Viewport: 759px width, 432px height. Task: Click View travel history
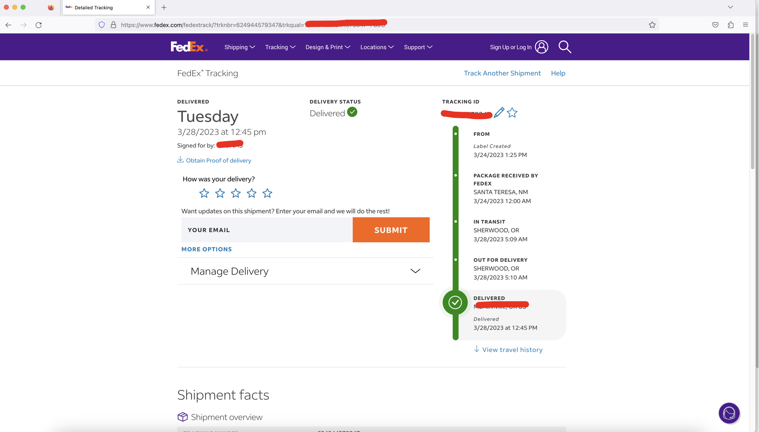click(x=508, y=349)
